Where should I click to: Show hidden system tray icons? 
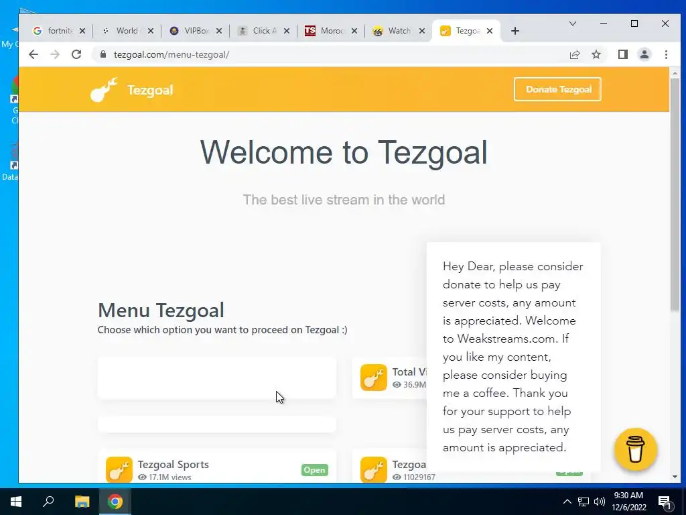pyautogui.click(x=567, y=502)
